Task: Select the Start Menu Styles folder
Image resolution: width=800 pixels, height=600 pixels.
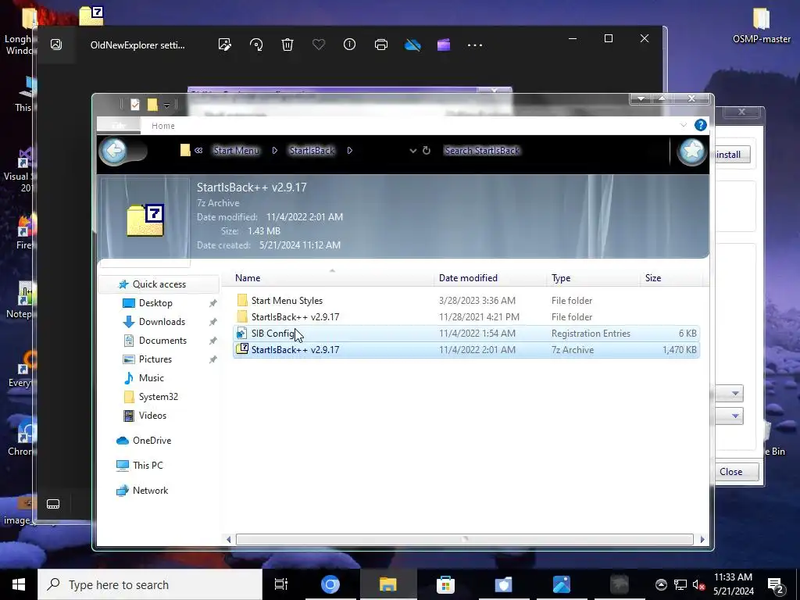Action: tap(466, 301)
